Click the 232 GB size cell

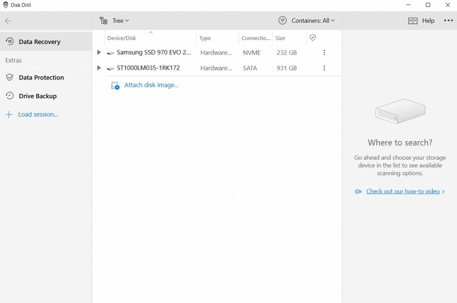287,53
